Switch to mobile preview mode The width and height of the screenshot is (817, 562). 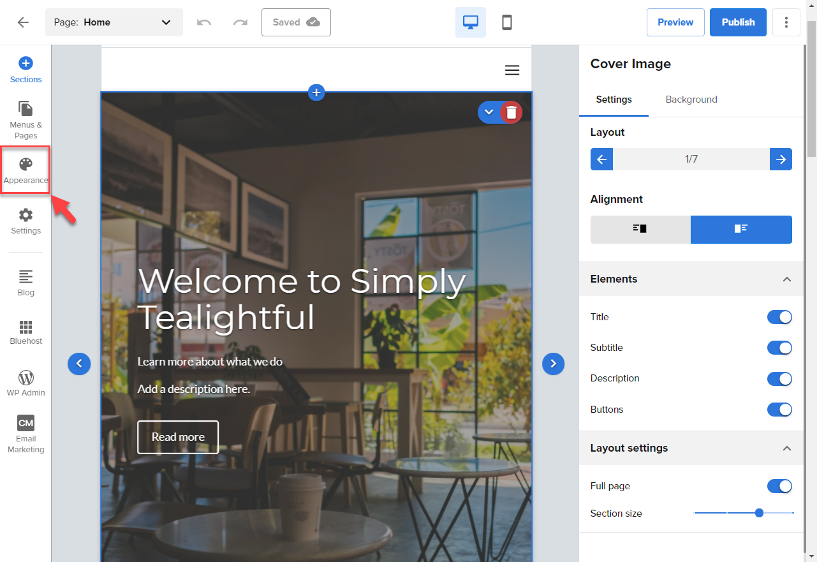point(507,22)
